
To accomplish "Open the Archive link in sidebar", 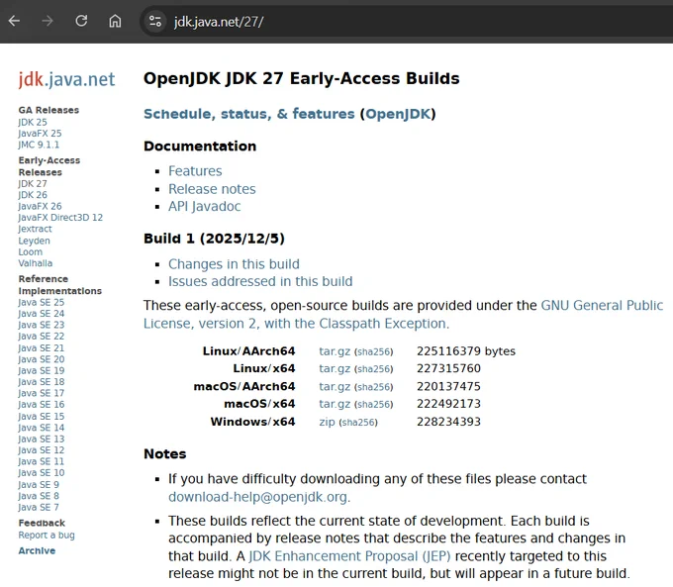I will pos(37,551).
